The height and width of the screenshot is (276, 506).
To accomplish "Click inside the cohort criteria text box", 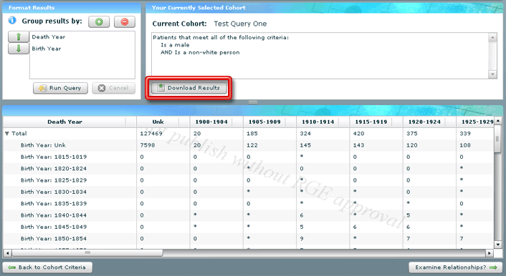I will [x=320, y=55].
